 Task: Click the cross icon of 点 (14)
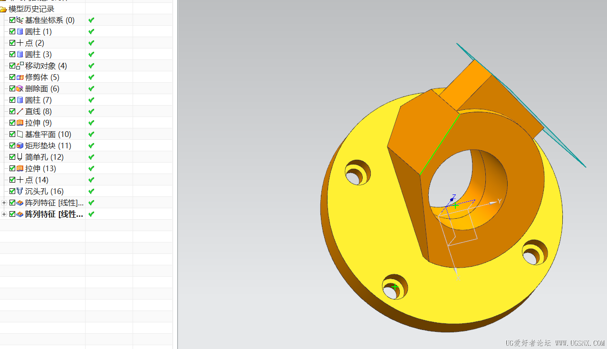pos(20,180)
